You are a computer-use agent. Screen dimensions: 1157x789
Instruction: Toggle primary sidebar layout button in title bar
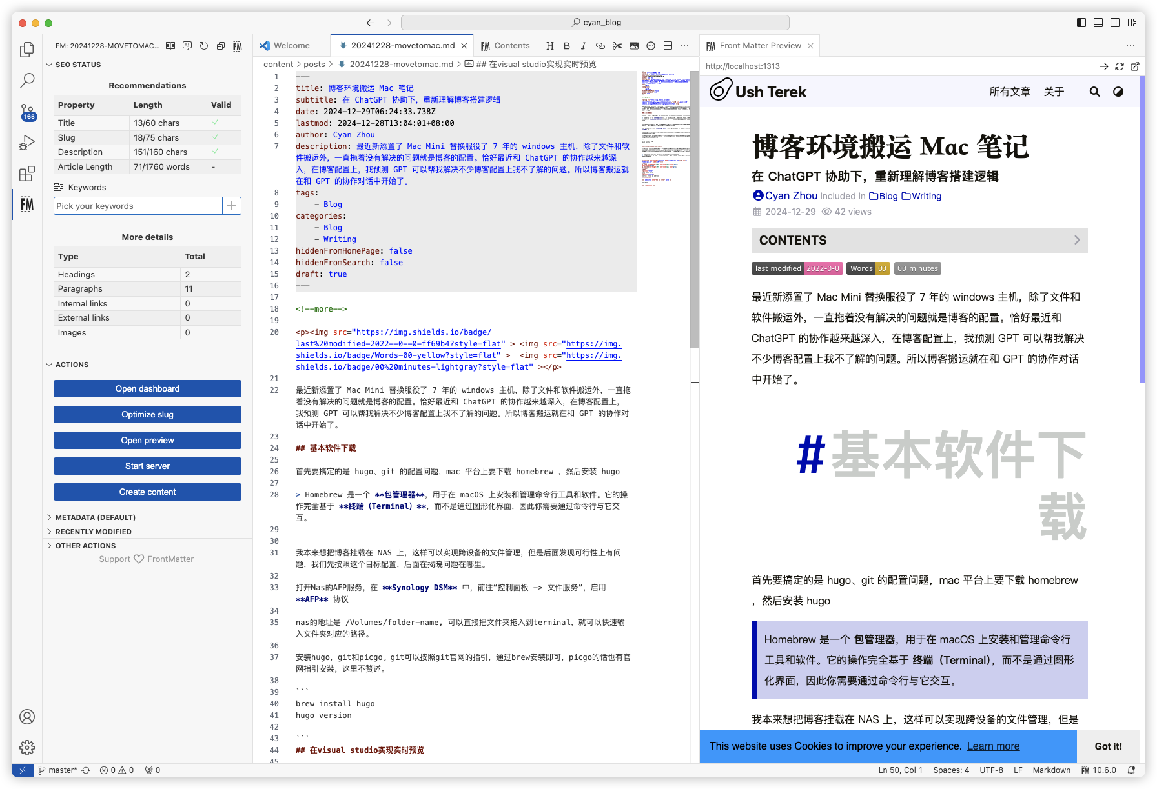click(x=1081, y=23)
